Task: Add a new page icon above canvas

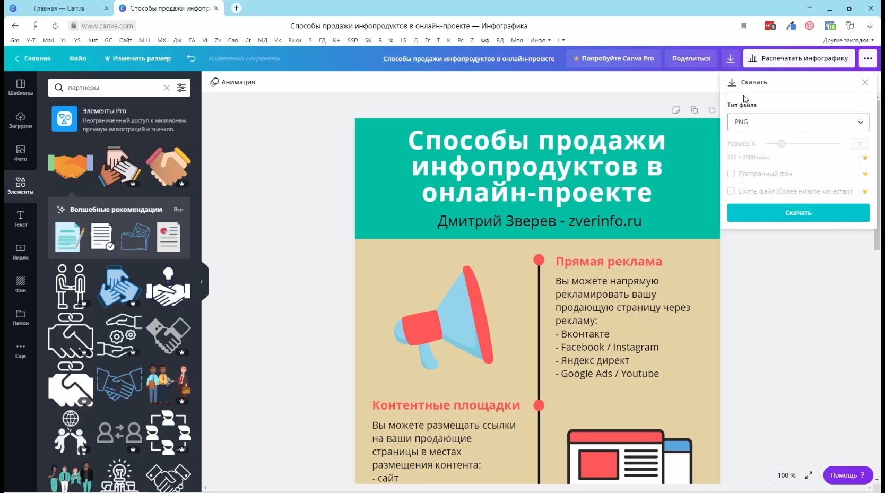Action: pos(713,110)
